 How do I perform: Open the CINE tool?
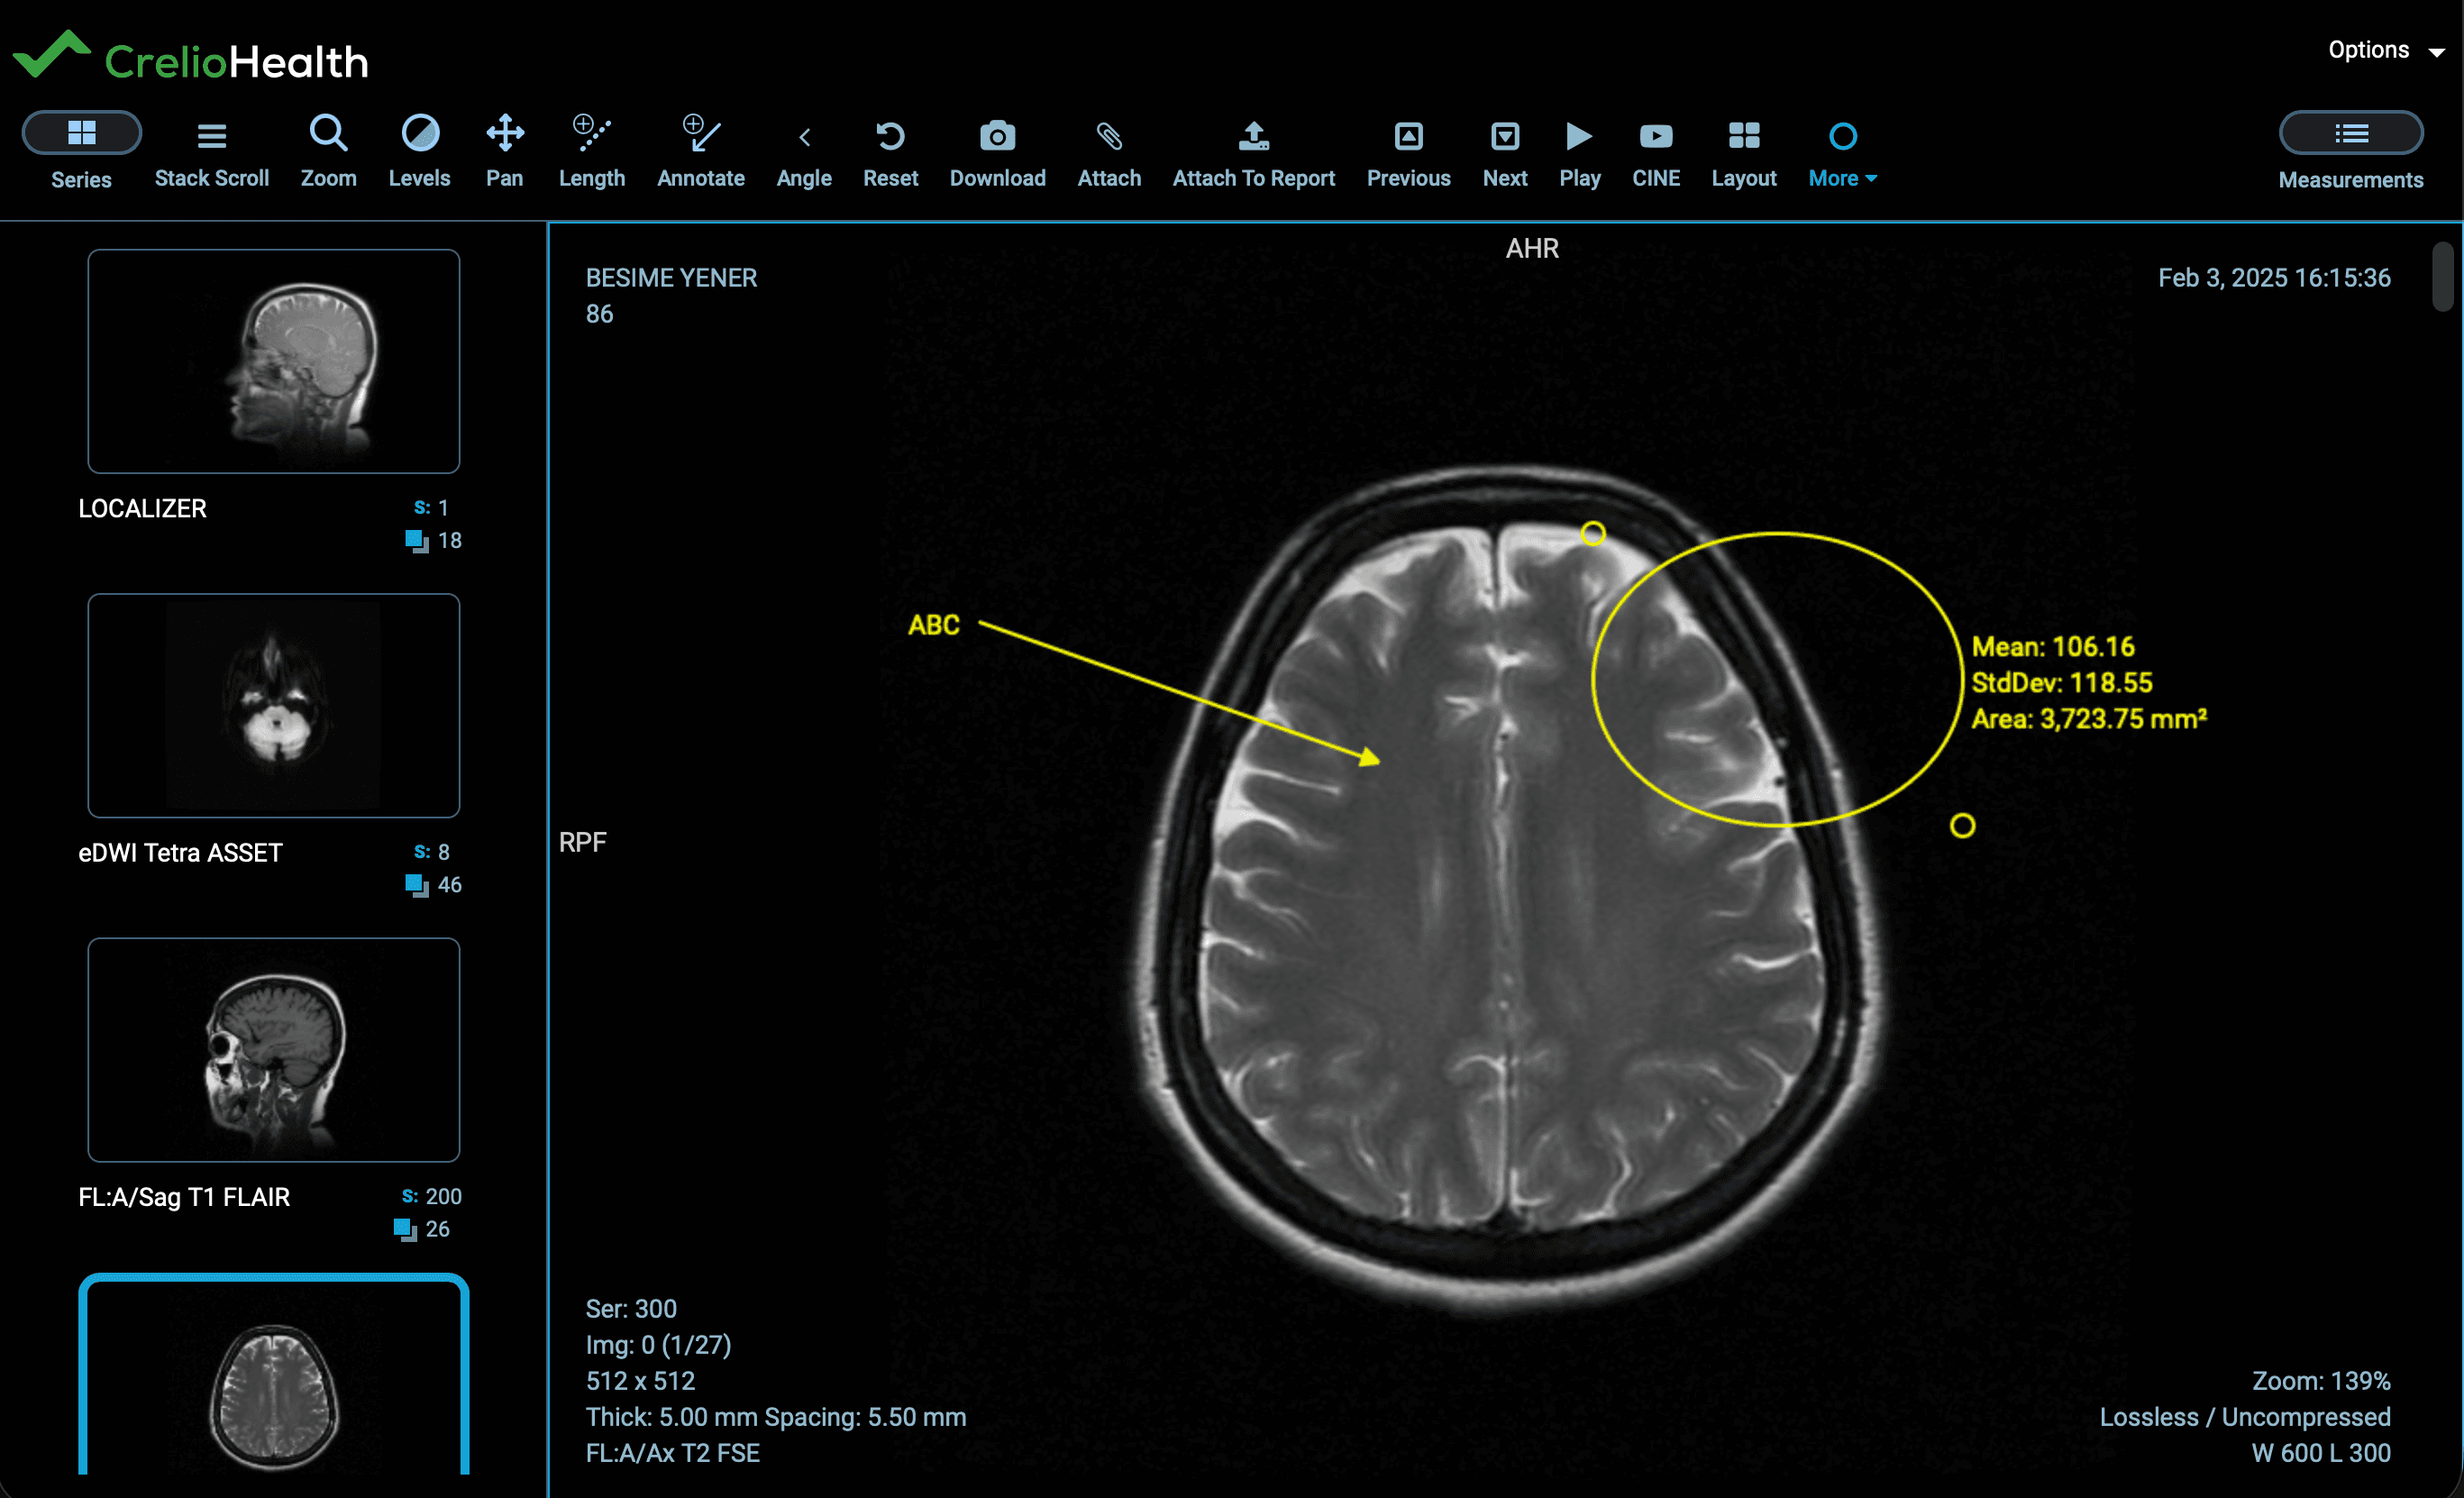(1655, 152)
